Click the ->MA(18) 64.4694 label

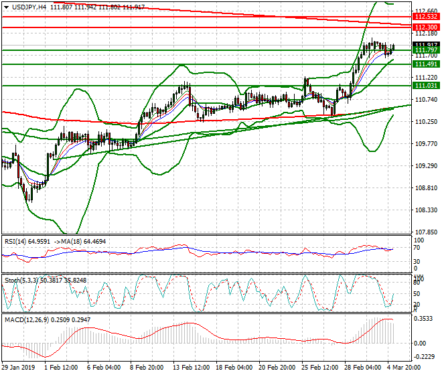click(80, 242)
